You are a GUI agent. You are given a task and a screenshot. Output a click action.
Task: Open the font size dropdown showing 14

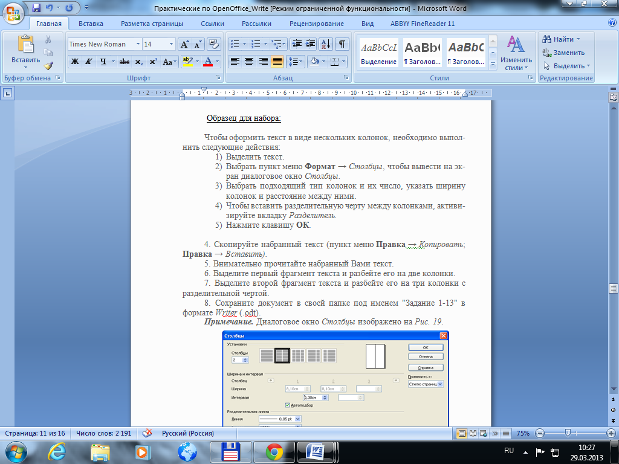pos(171,44)
